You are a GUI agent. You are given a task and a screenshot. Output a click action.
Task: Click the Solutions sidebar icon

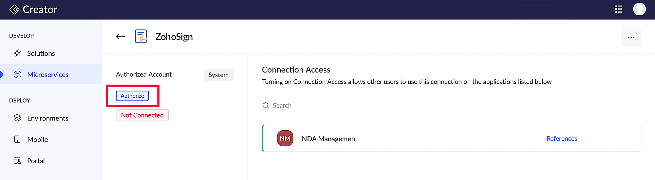coord(17,53)
